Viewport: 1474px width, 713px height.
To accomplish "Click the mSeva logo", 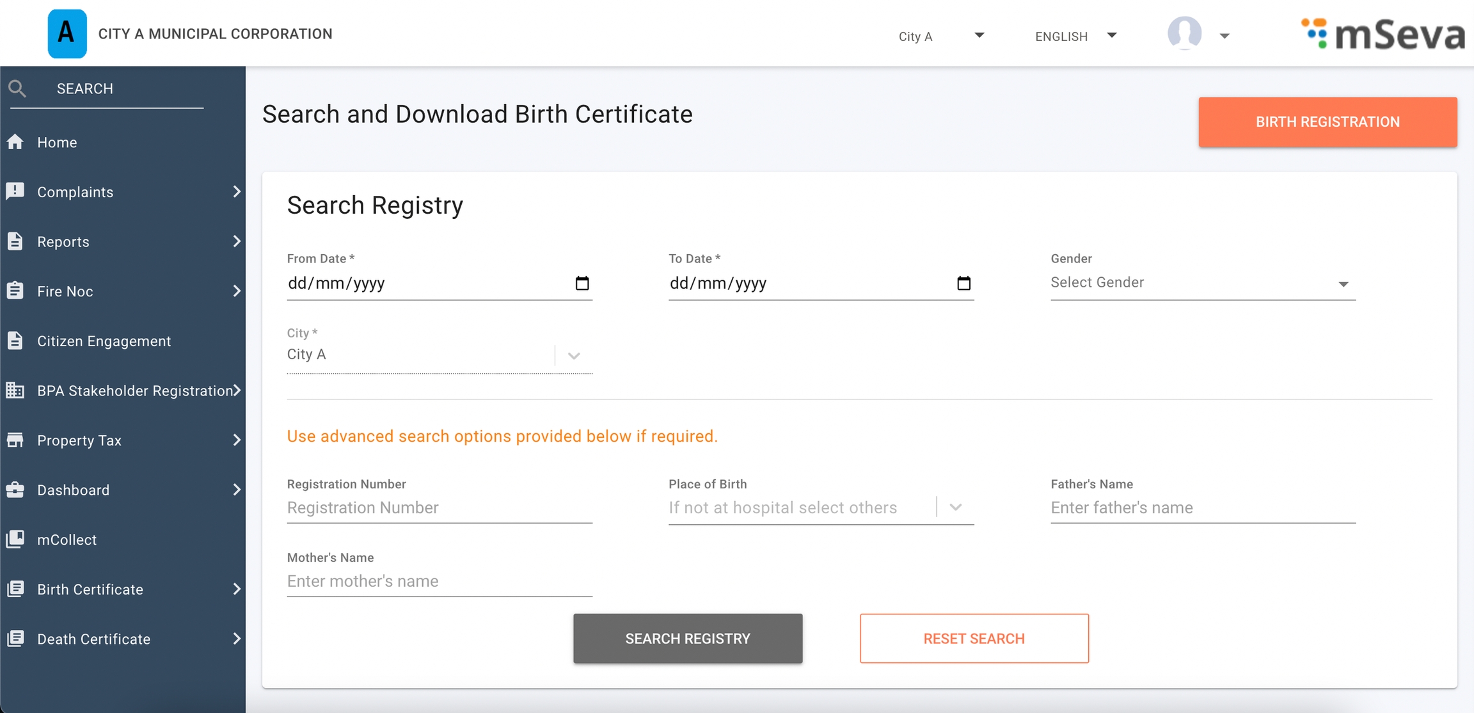I will coord(1383,34).
